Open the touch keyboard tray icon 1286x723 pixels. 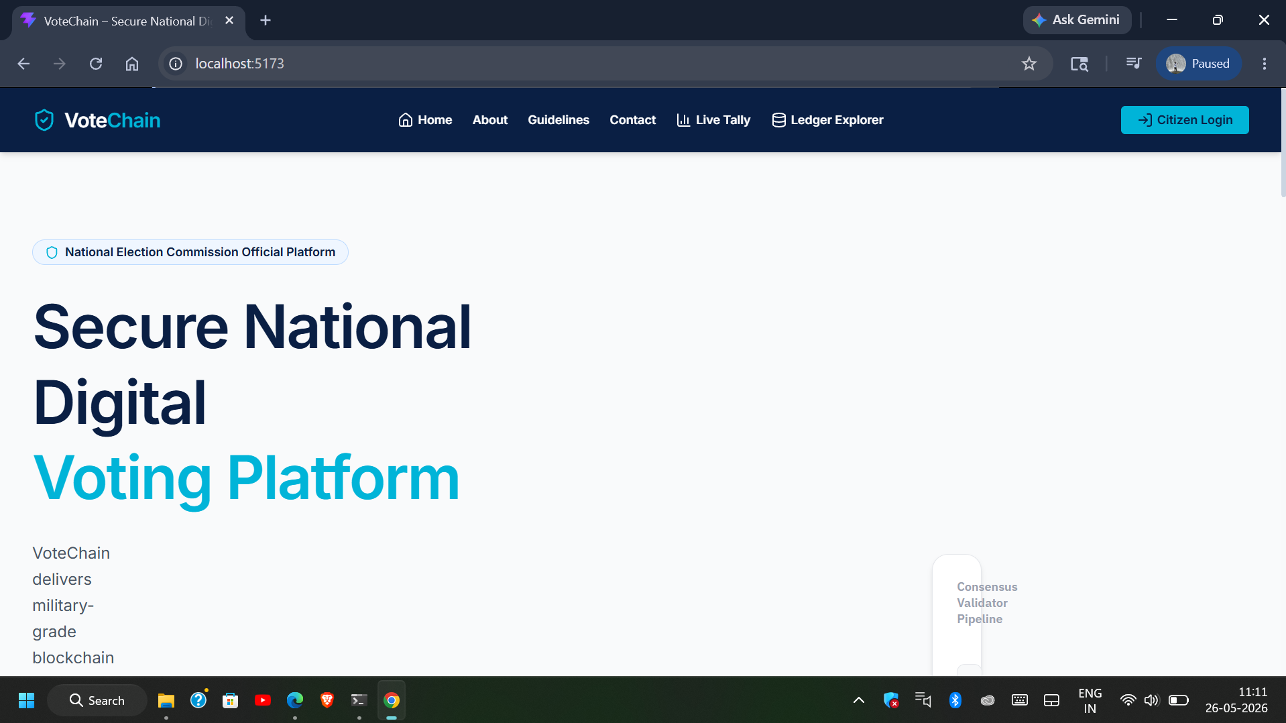click(1020, 700)
